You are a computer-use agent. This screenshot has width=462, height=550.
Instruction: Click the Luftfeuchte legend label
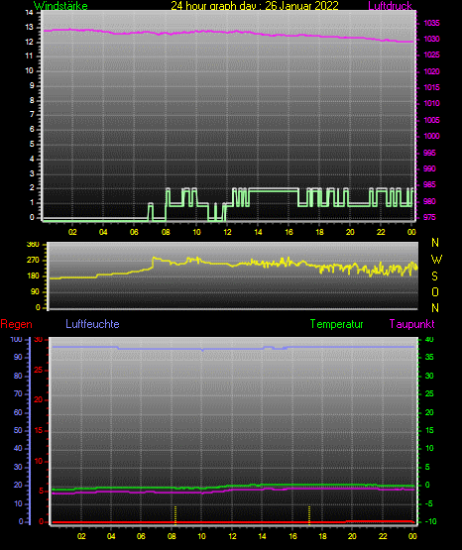[92, 324]
